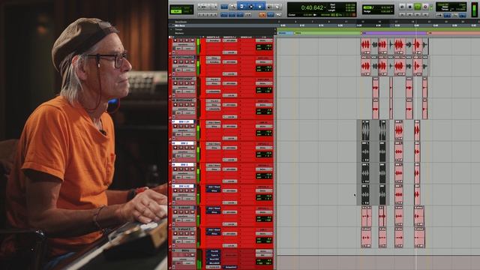480x270 pixels.
Task: Select the Zoomer magnifier tool
Action: (x=232, y=7)
